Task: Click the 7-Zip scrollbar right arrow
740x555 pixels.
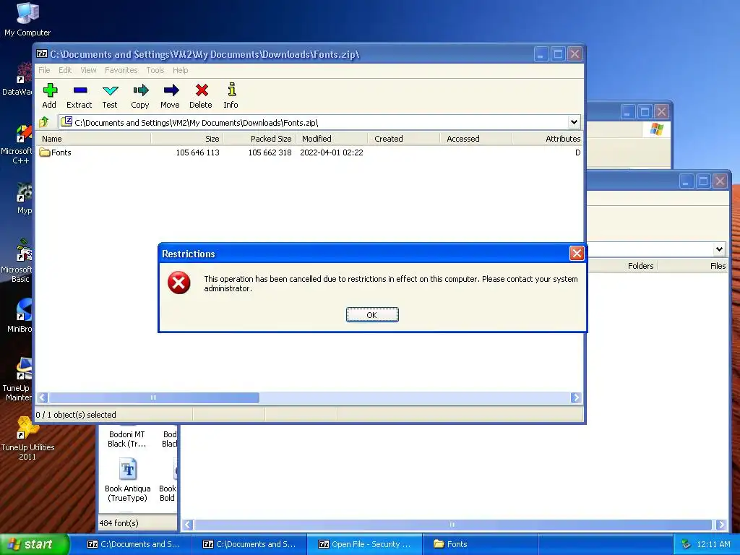Action: (576, 398)
